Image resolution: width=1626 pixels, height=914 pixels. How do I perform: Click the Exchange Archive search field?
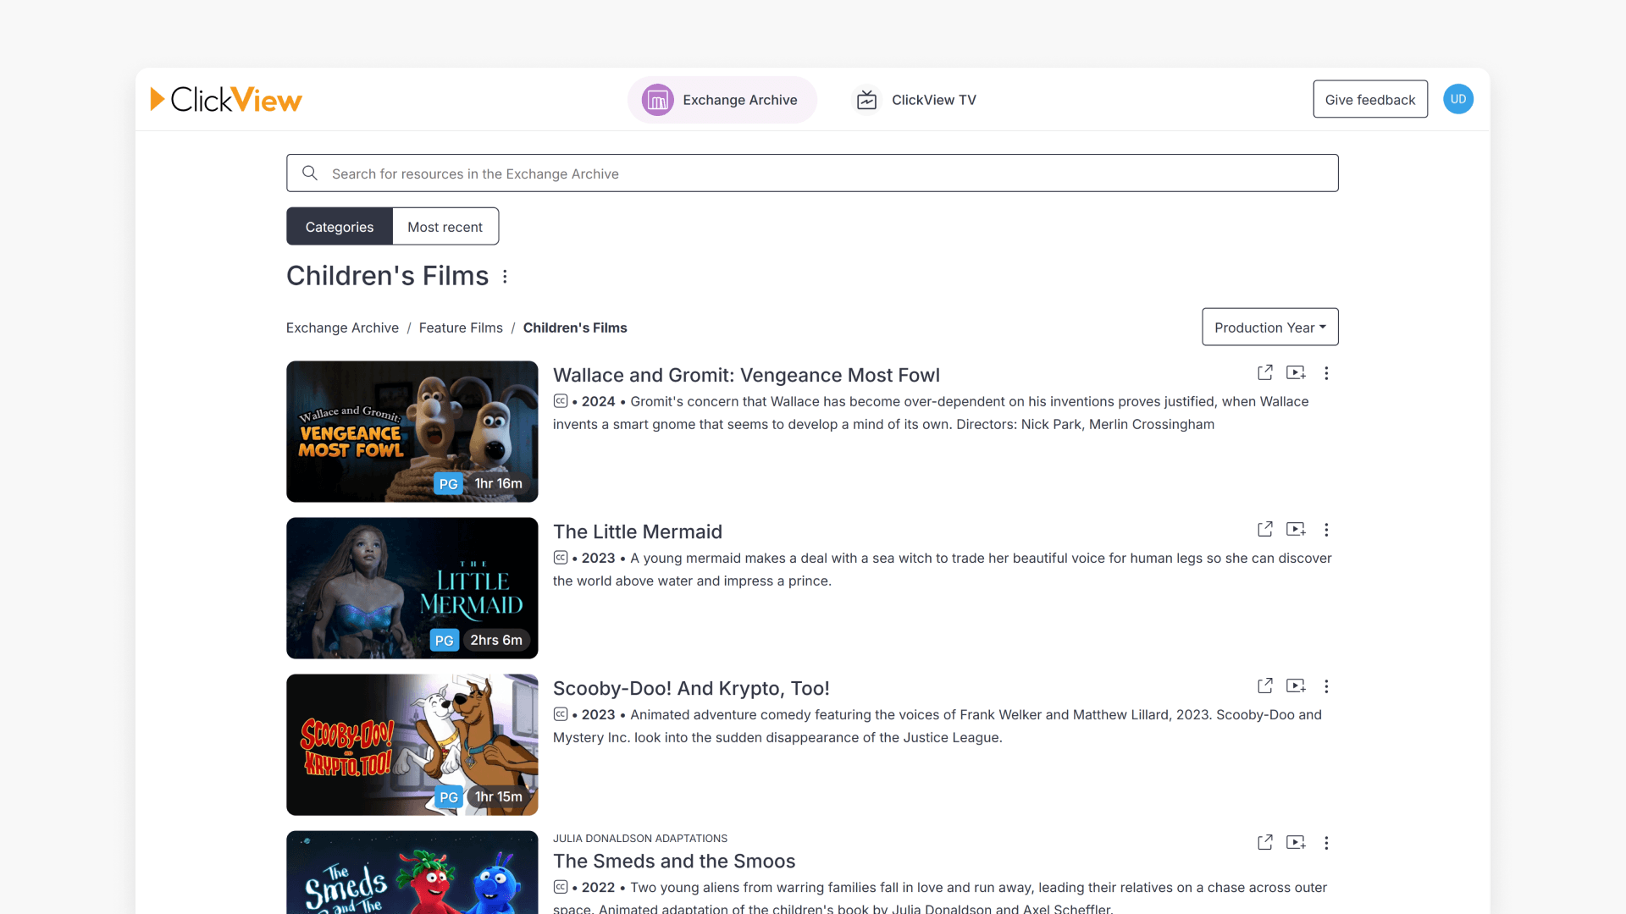(813, 173)
